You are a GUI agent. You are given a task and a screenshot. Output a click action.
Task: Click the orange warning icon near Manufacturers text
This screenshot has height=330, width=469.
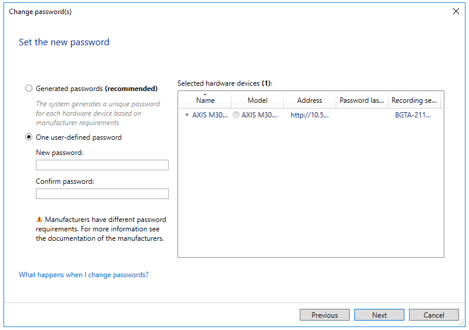coord(39,220)
